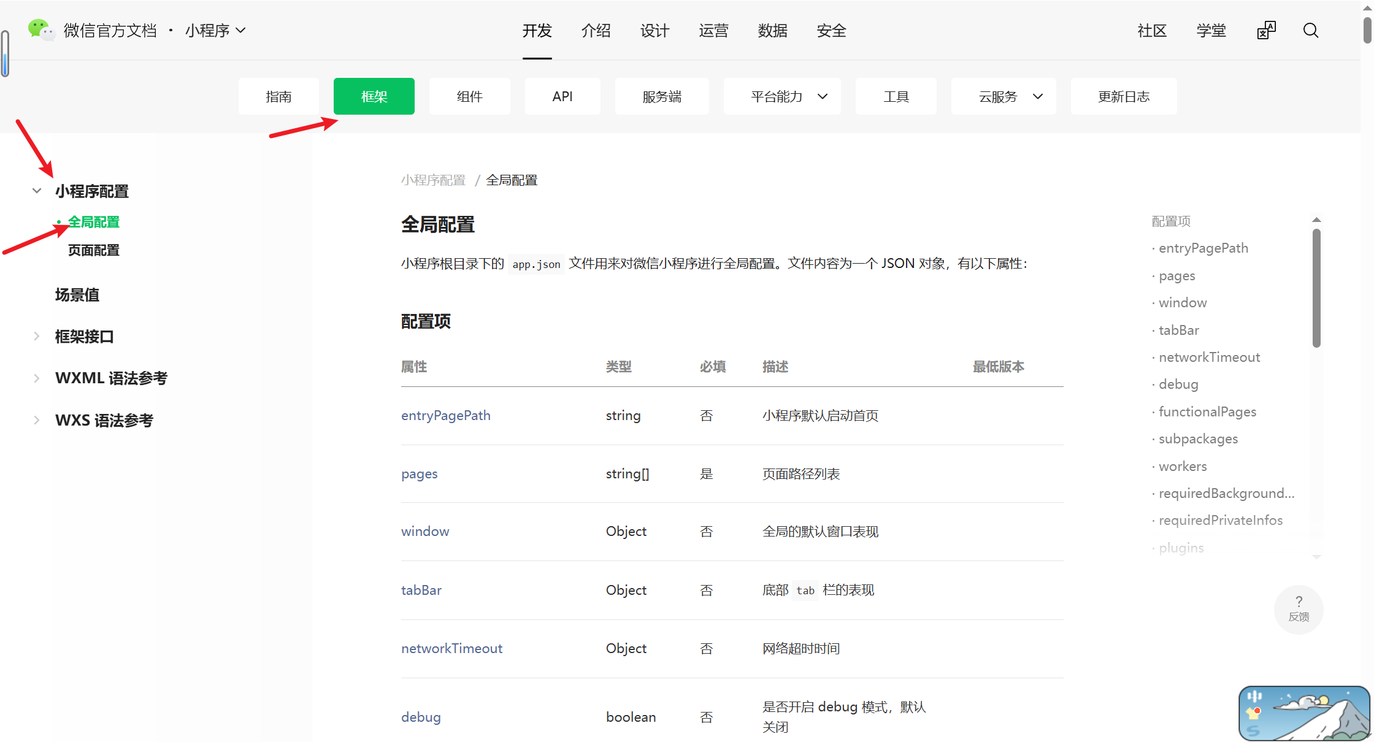Click 小程序配置 in the breadcrumb

coord(434,180)
